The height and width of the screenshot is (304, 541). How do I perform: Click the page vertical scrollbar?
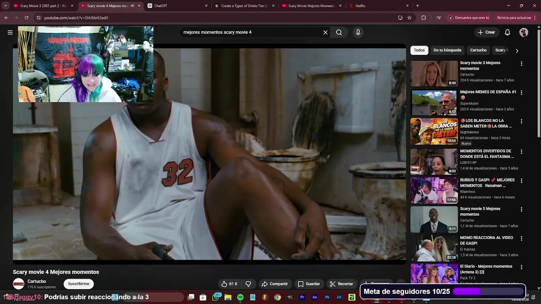coord(538,84)
